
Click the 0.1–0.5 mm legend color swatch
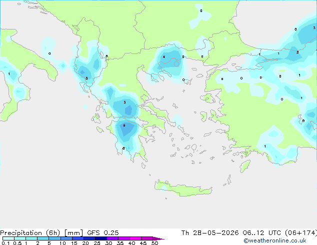tap(8, 238)
